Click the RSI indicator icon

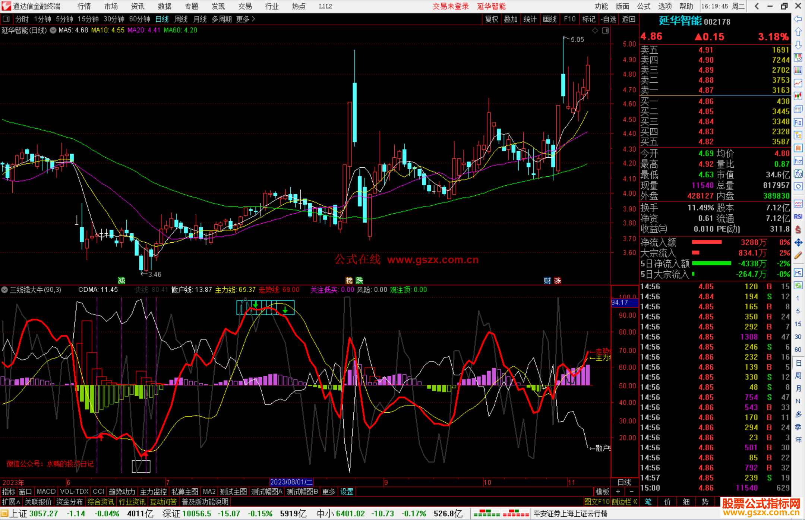coord(798,217)
